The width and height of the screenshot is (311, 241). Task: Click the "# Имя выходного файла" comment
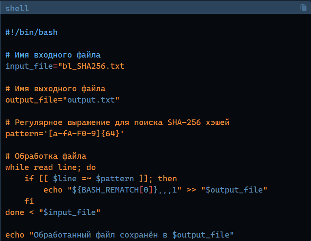click(x=56, y=89)
